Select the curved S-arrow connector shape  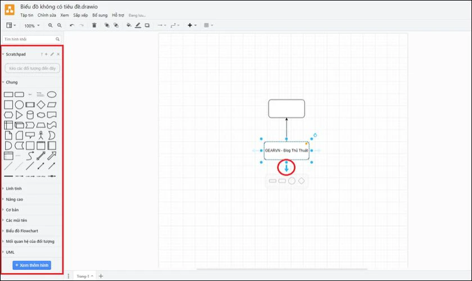click(30, 156)
